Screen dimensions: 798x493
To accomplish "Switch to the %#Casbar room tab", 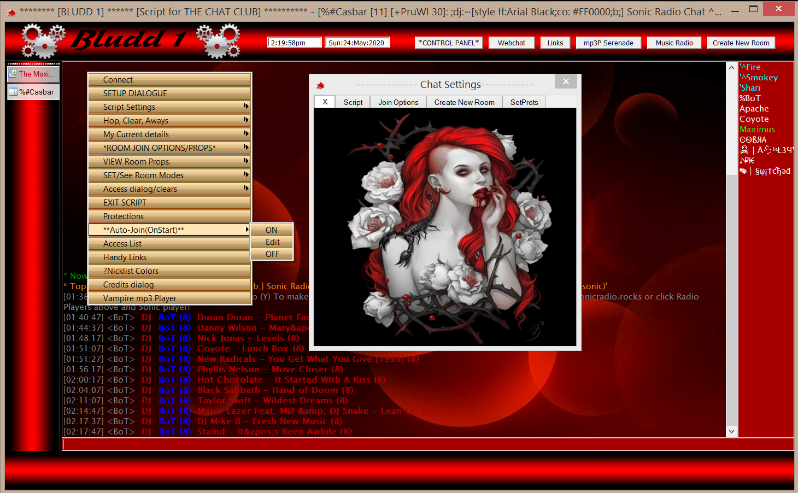I will (33, 92).
